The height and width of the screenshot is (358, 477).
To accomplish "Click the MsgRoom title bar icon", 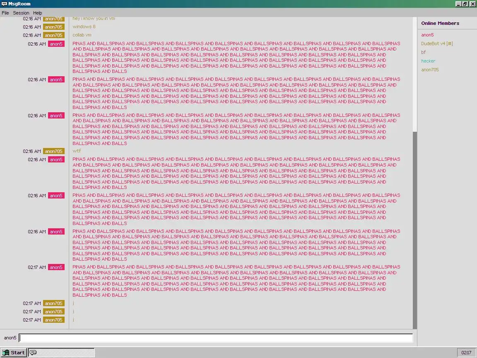I will [4, 4].
